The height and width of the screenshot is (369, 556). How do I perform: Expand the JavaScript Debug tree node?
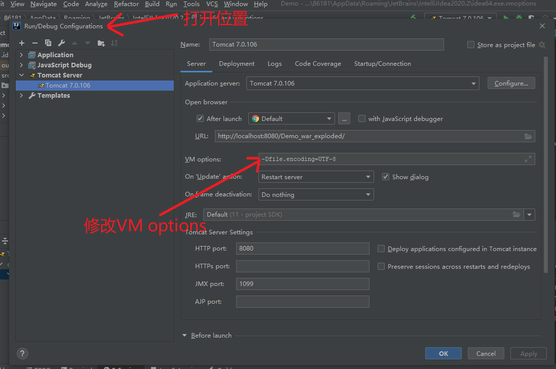tap(21, 65)
